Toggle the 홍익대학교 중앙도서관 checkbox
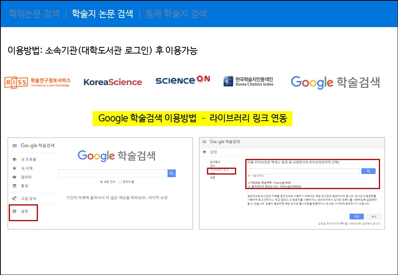The width and height of the screenshot is (398, 275). [249, 186]
